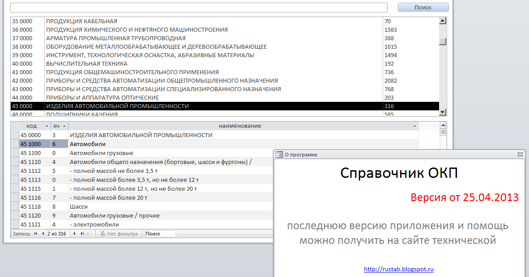Screen dimensions: 529x277
Task: Go to first record in navigator
Action: point(35,234)
